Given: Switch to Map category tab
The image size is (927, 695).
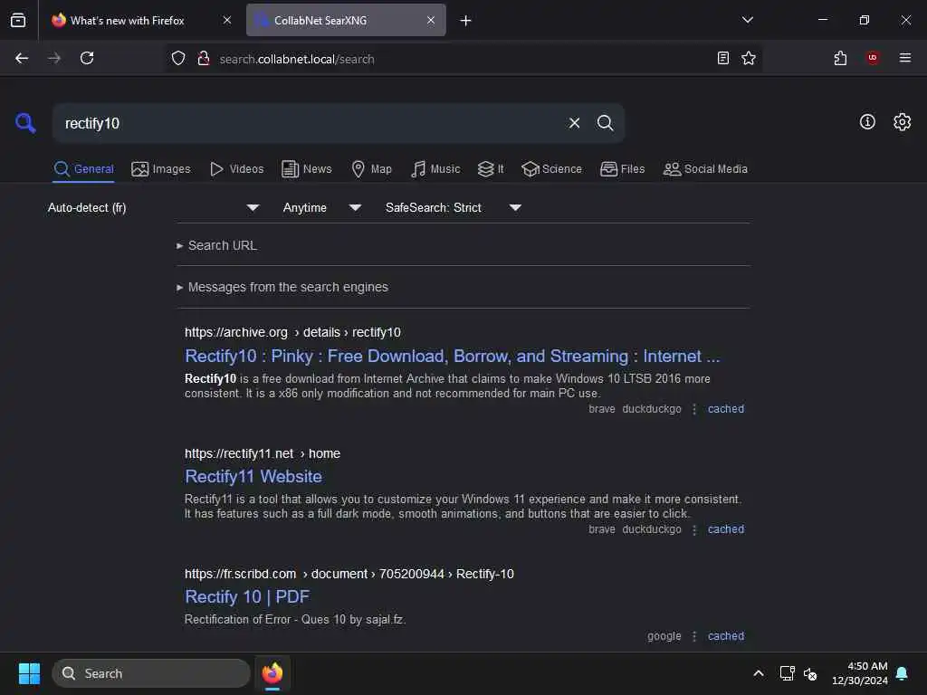Looking at the screenshot, I should [371, 169].
